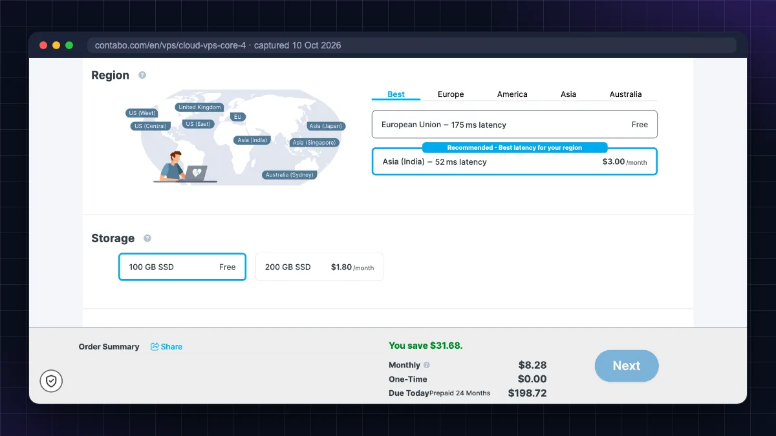The width and height of the screenshot is (776, 436).
Task: Click the One-Time amount $0.00
Action: click(532, 379)
